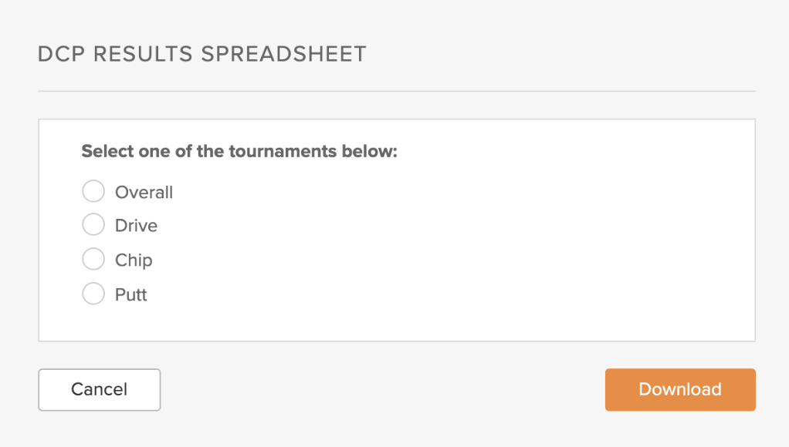This screenshot has height=447, width=789.
Task: Click the divider line under the heading
Action: click(x=397, y=92)
